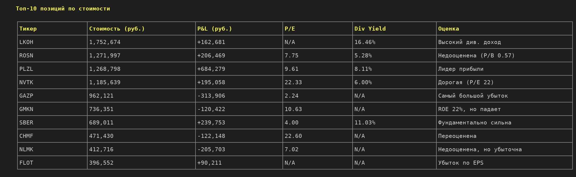Select NVTK's "Дорогая (P/E 22)" cell
The height and width of the screenshot is (177, 576).
466,82
